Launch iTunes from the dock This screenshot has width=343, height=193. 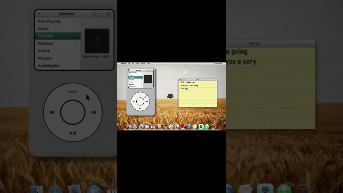pos(171,127)
